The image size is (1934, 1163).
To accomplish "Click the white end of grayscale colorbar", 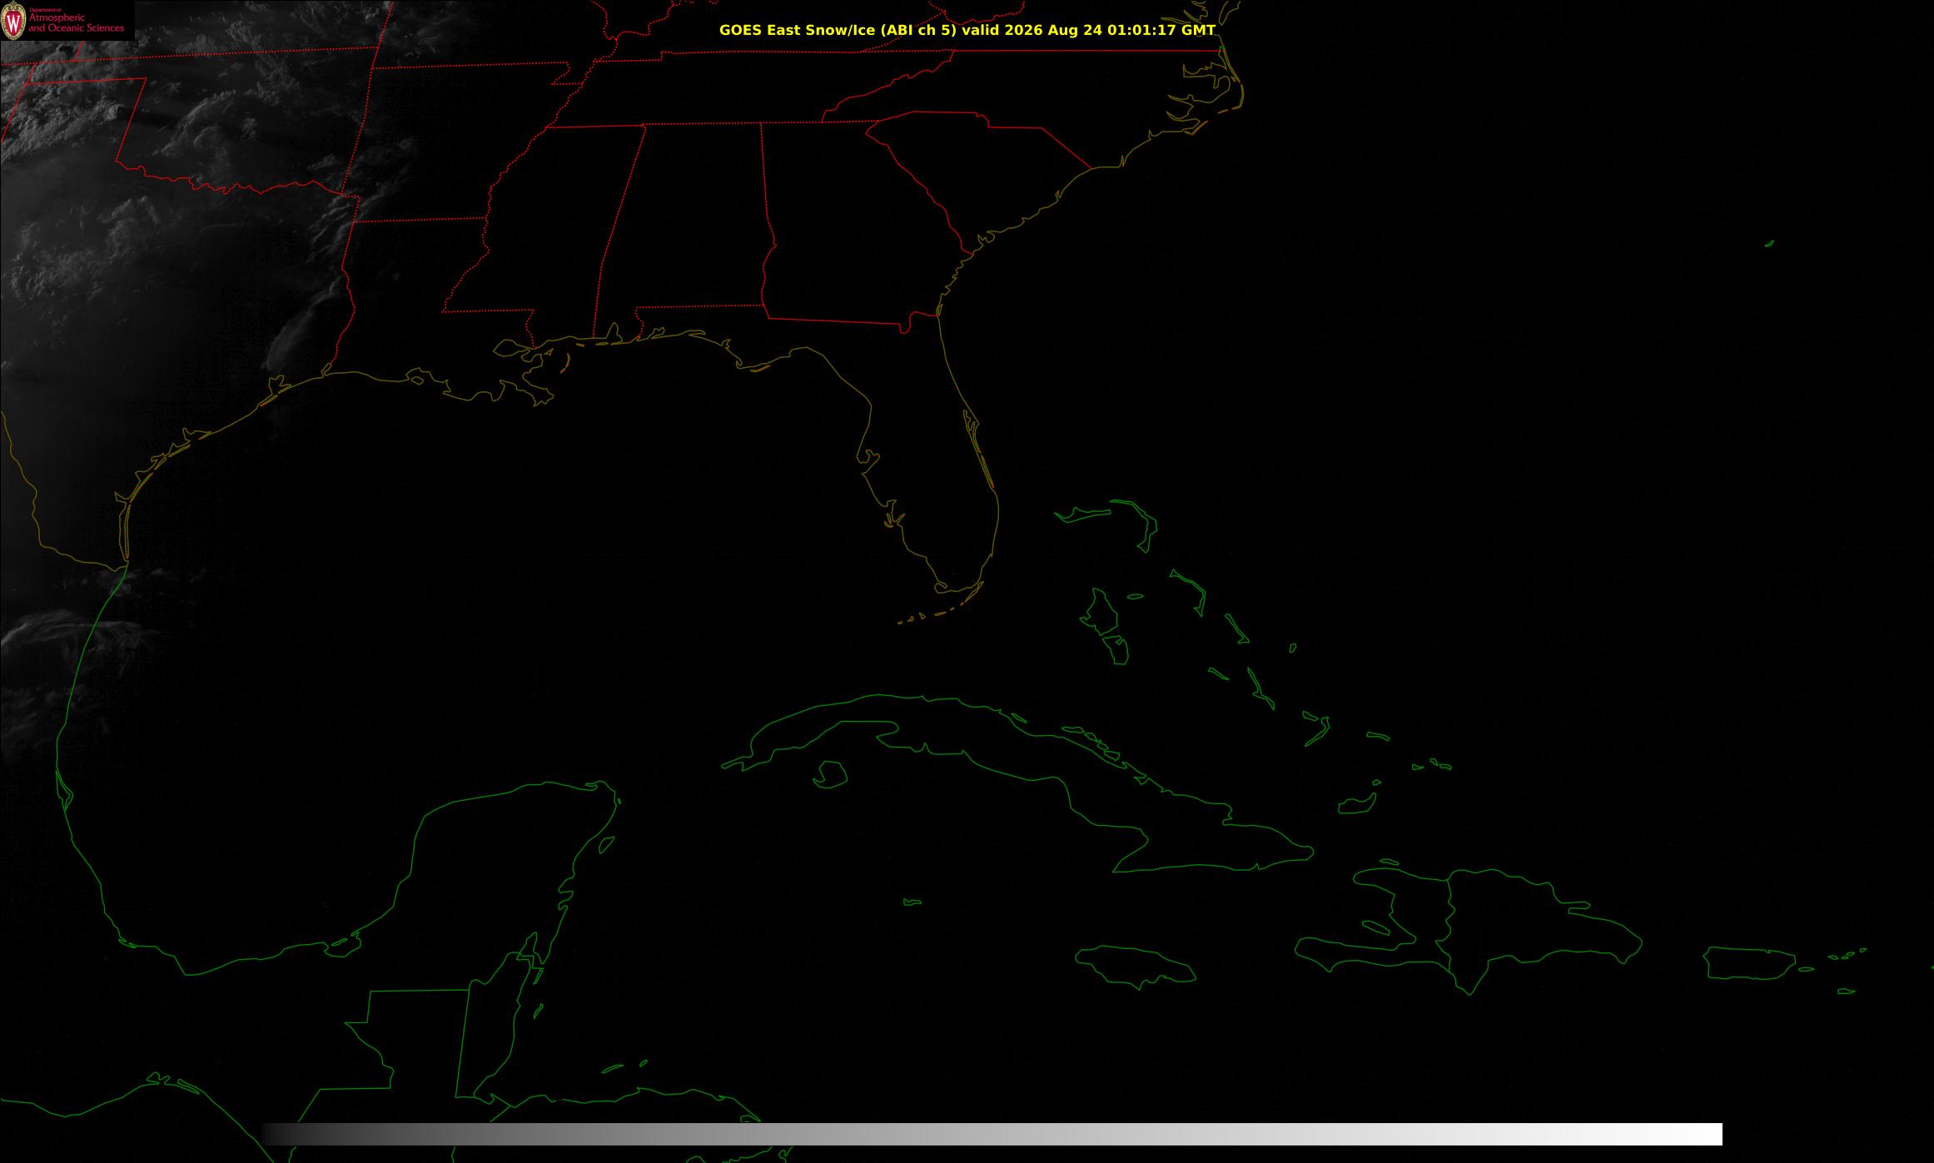I will (1707, 1134).
